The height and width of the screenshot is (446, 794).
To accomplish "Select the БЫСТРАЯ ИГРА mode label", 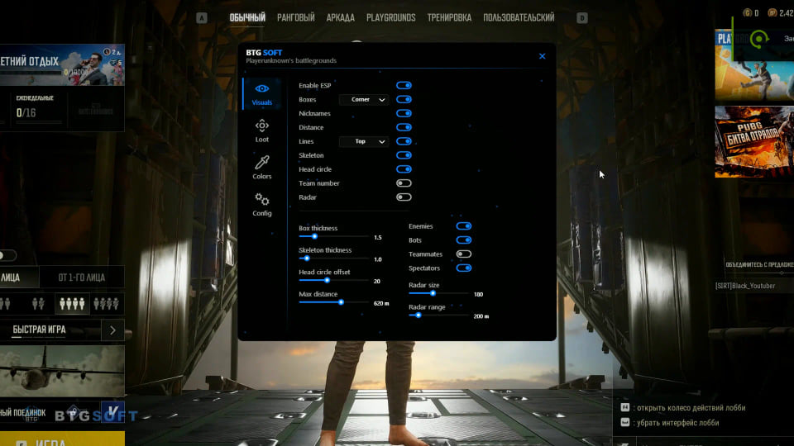I will (x=39, y=330).
